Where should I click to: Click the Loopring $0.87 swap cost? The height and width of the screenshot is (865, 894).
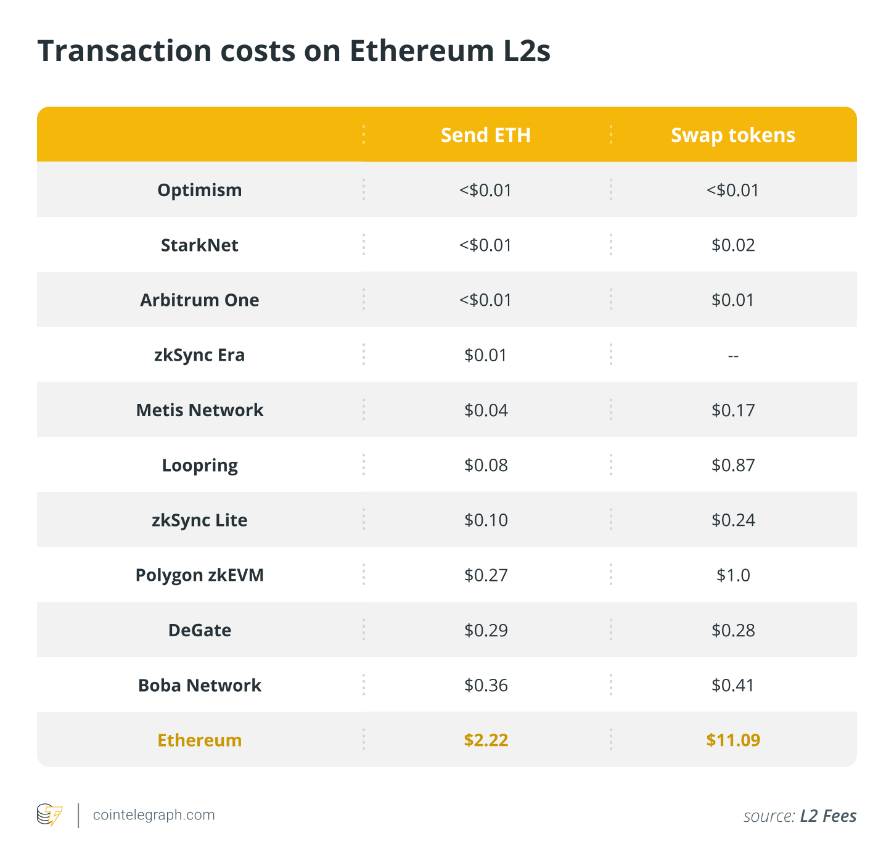click(733, 465)
